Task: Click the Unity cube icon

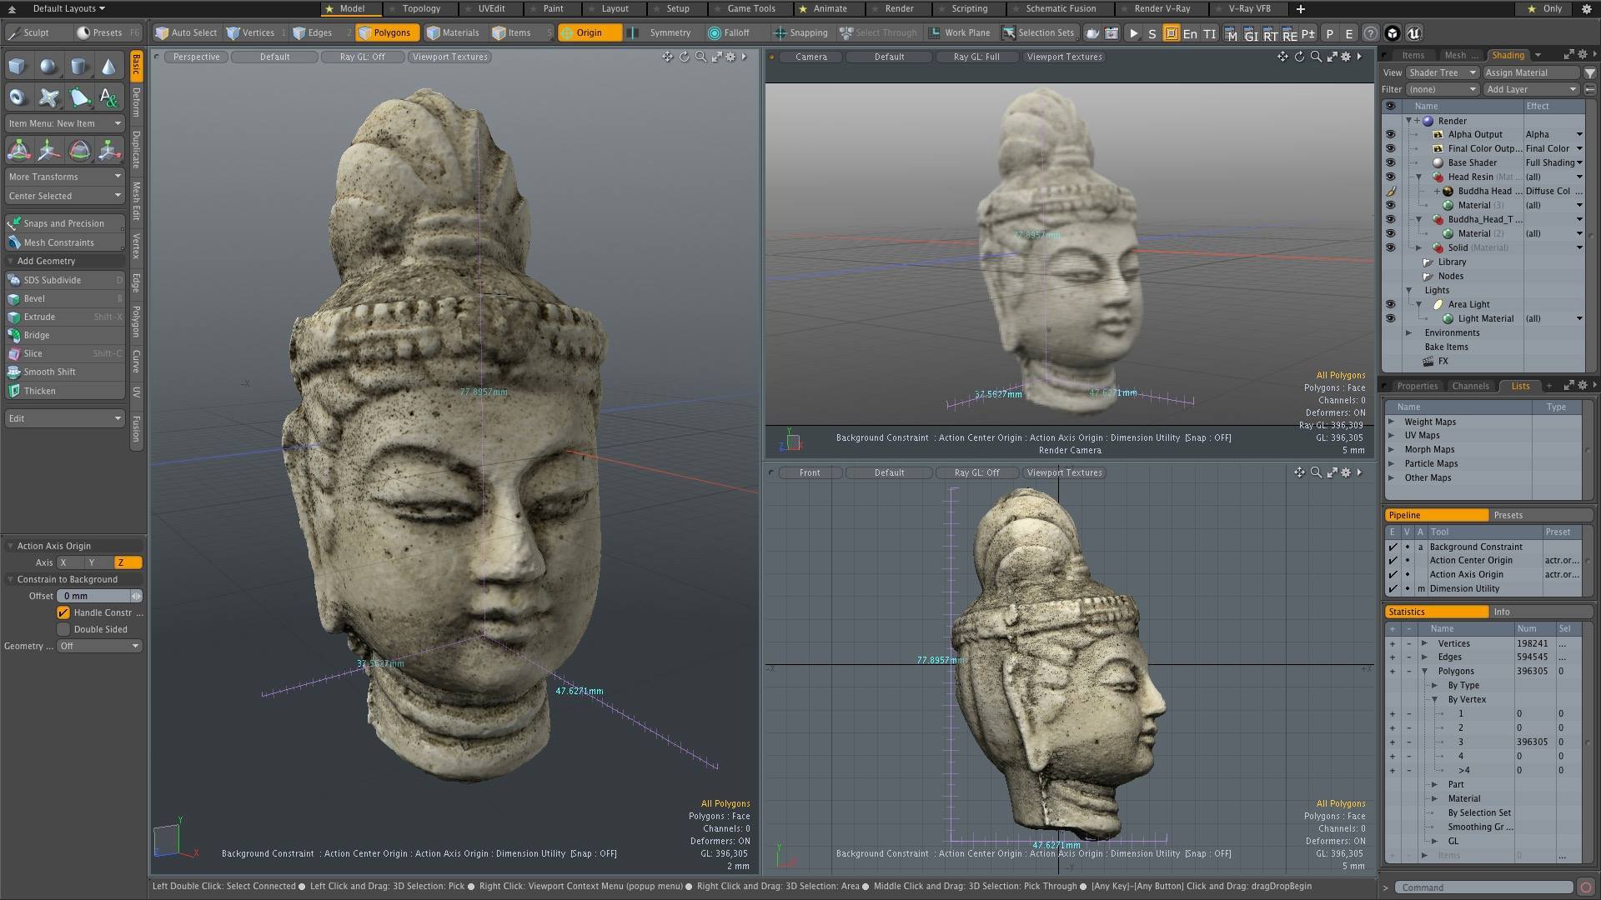Action: (x=1393, y=33)
